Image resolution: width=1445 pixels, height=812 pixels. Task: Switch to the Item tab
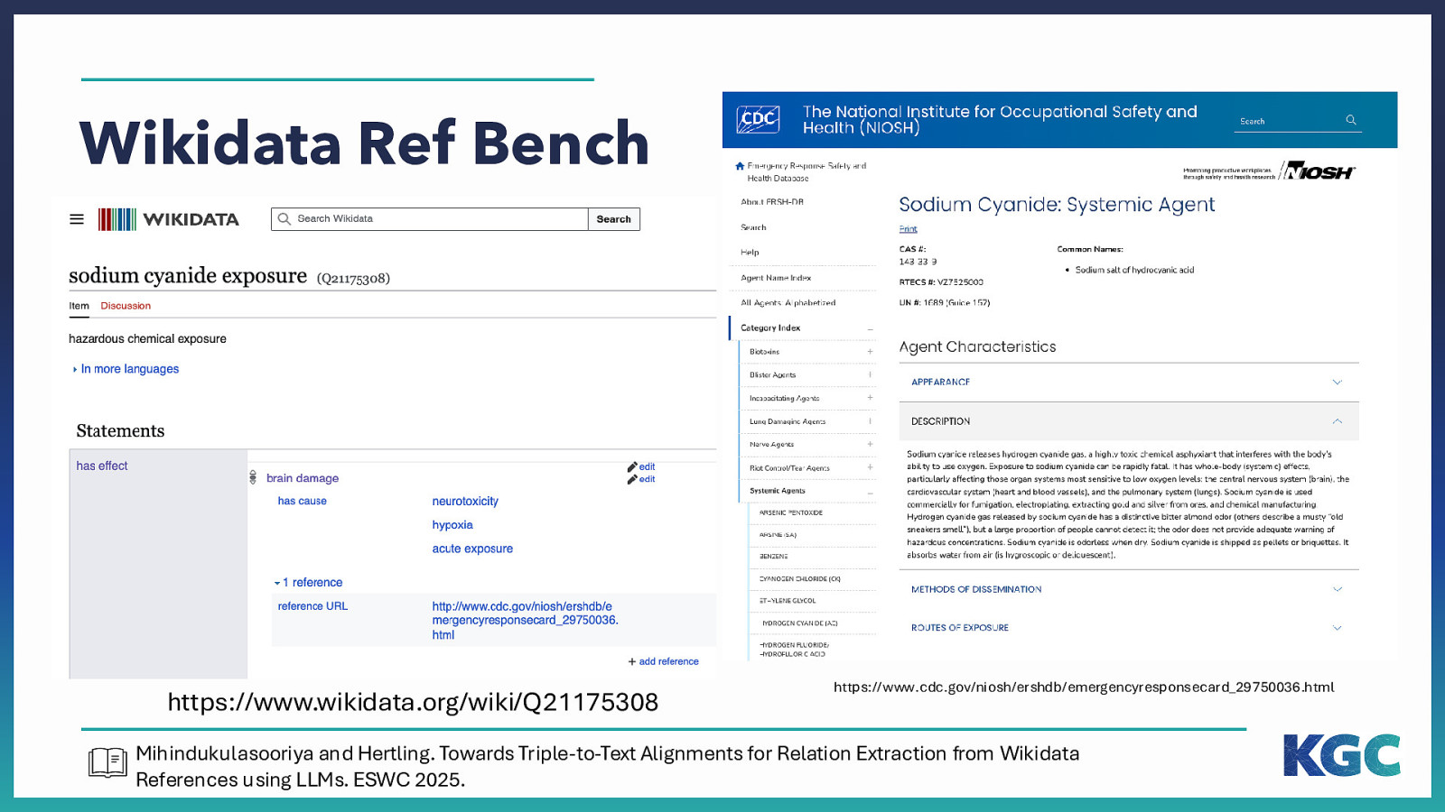(x=79, y=306)
